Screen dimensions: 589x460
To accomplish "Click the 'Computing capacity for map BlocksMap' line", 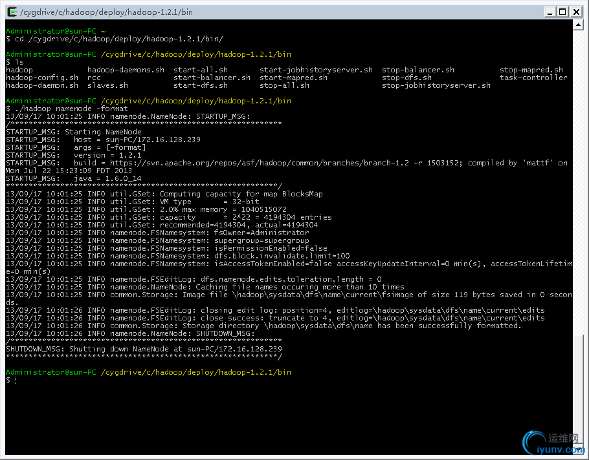I will coord(164,194).
